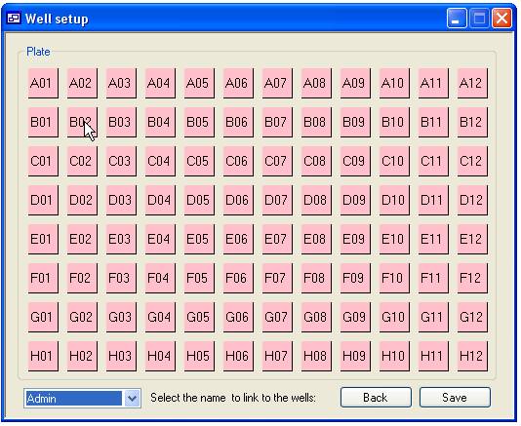Minimize the Well setup window
This screenshot has height=426, width=521.
pos(457,19)
